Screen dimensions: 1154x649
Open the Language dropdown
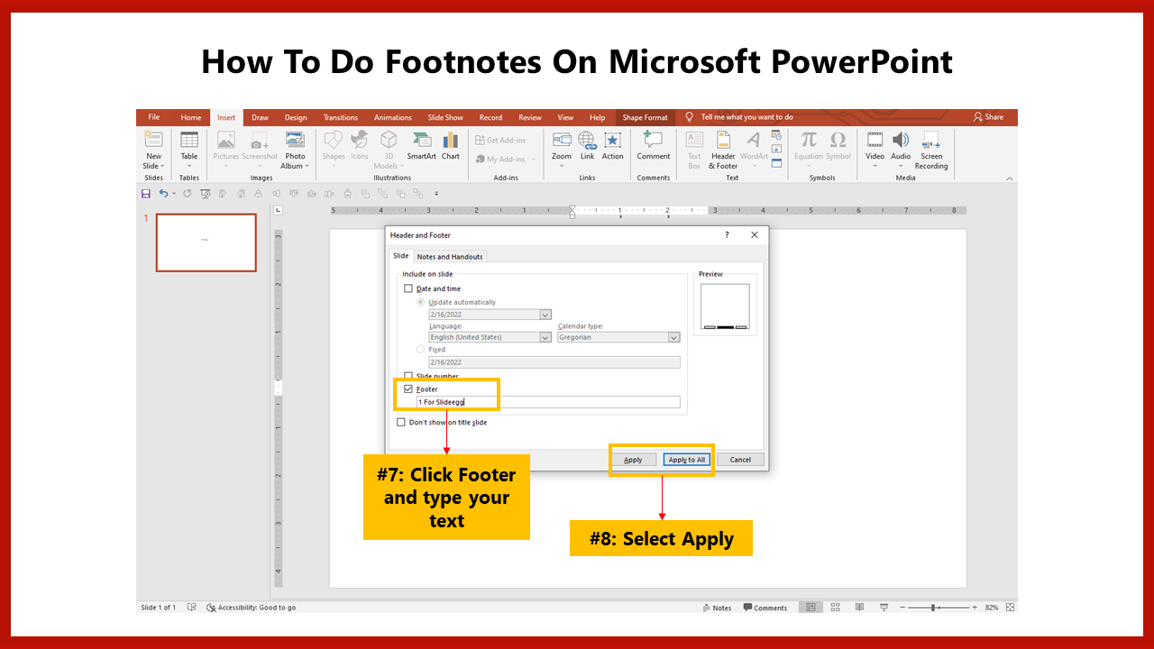tap(545, 337)
